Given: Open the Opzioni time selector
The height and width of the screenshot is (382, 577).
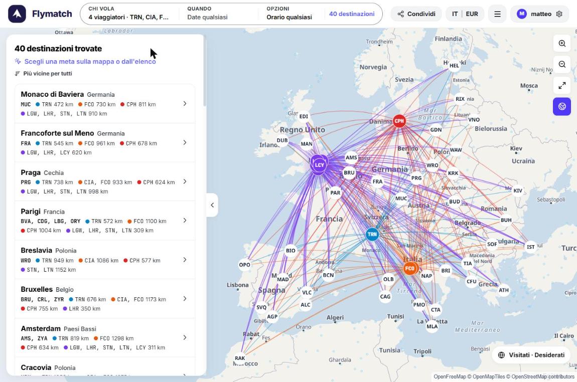Looking at the screenshot, I should [x=291, y=14].
